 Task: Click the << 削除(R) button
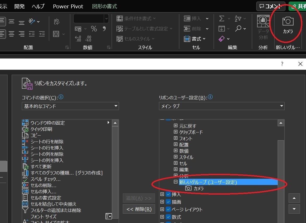click(x=139, y=209)
